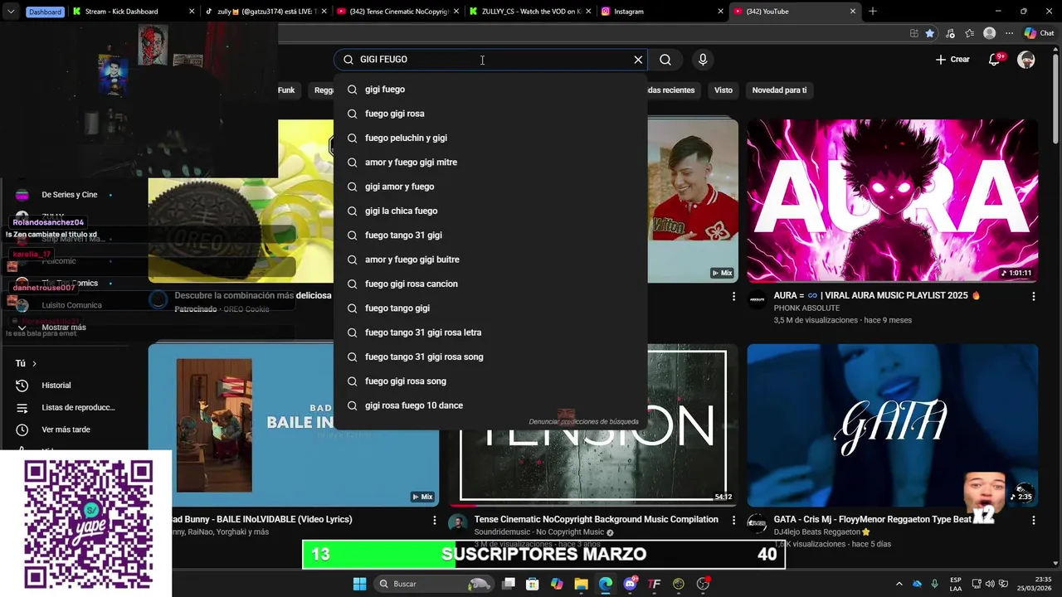The width and height of the screenshot is (1062, 597).
Task: Open the Edge favorites list icon
Action: pyautogui.click(x=970, y=33)
